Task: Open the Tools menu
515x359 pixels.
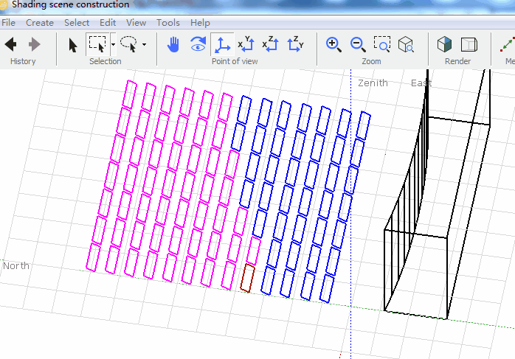Action: (x=168, y=23)
